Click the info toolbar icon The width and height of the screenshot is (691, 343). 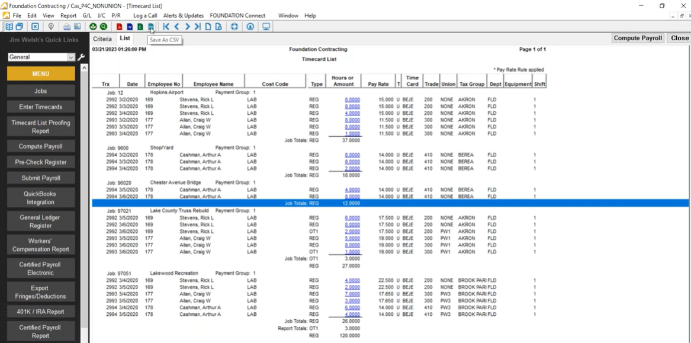tap(249, 27)
